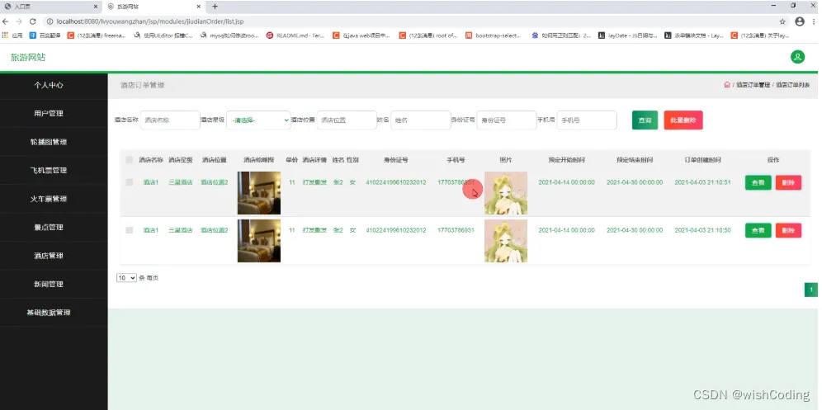Click the 旅游网站 site title link
The height and width of the screenshot is (410, 822).
pos(28,57)
